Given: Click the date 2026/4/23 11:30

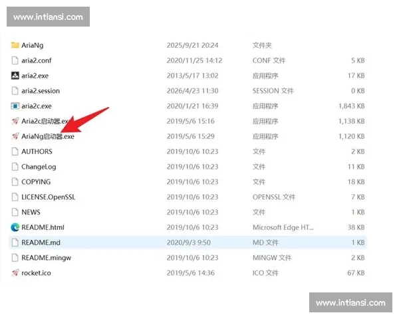Looking at the screenshot, I should click(192, 91).
